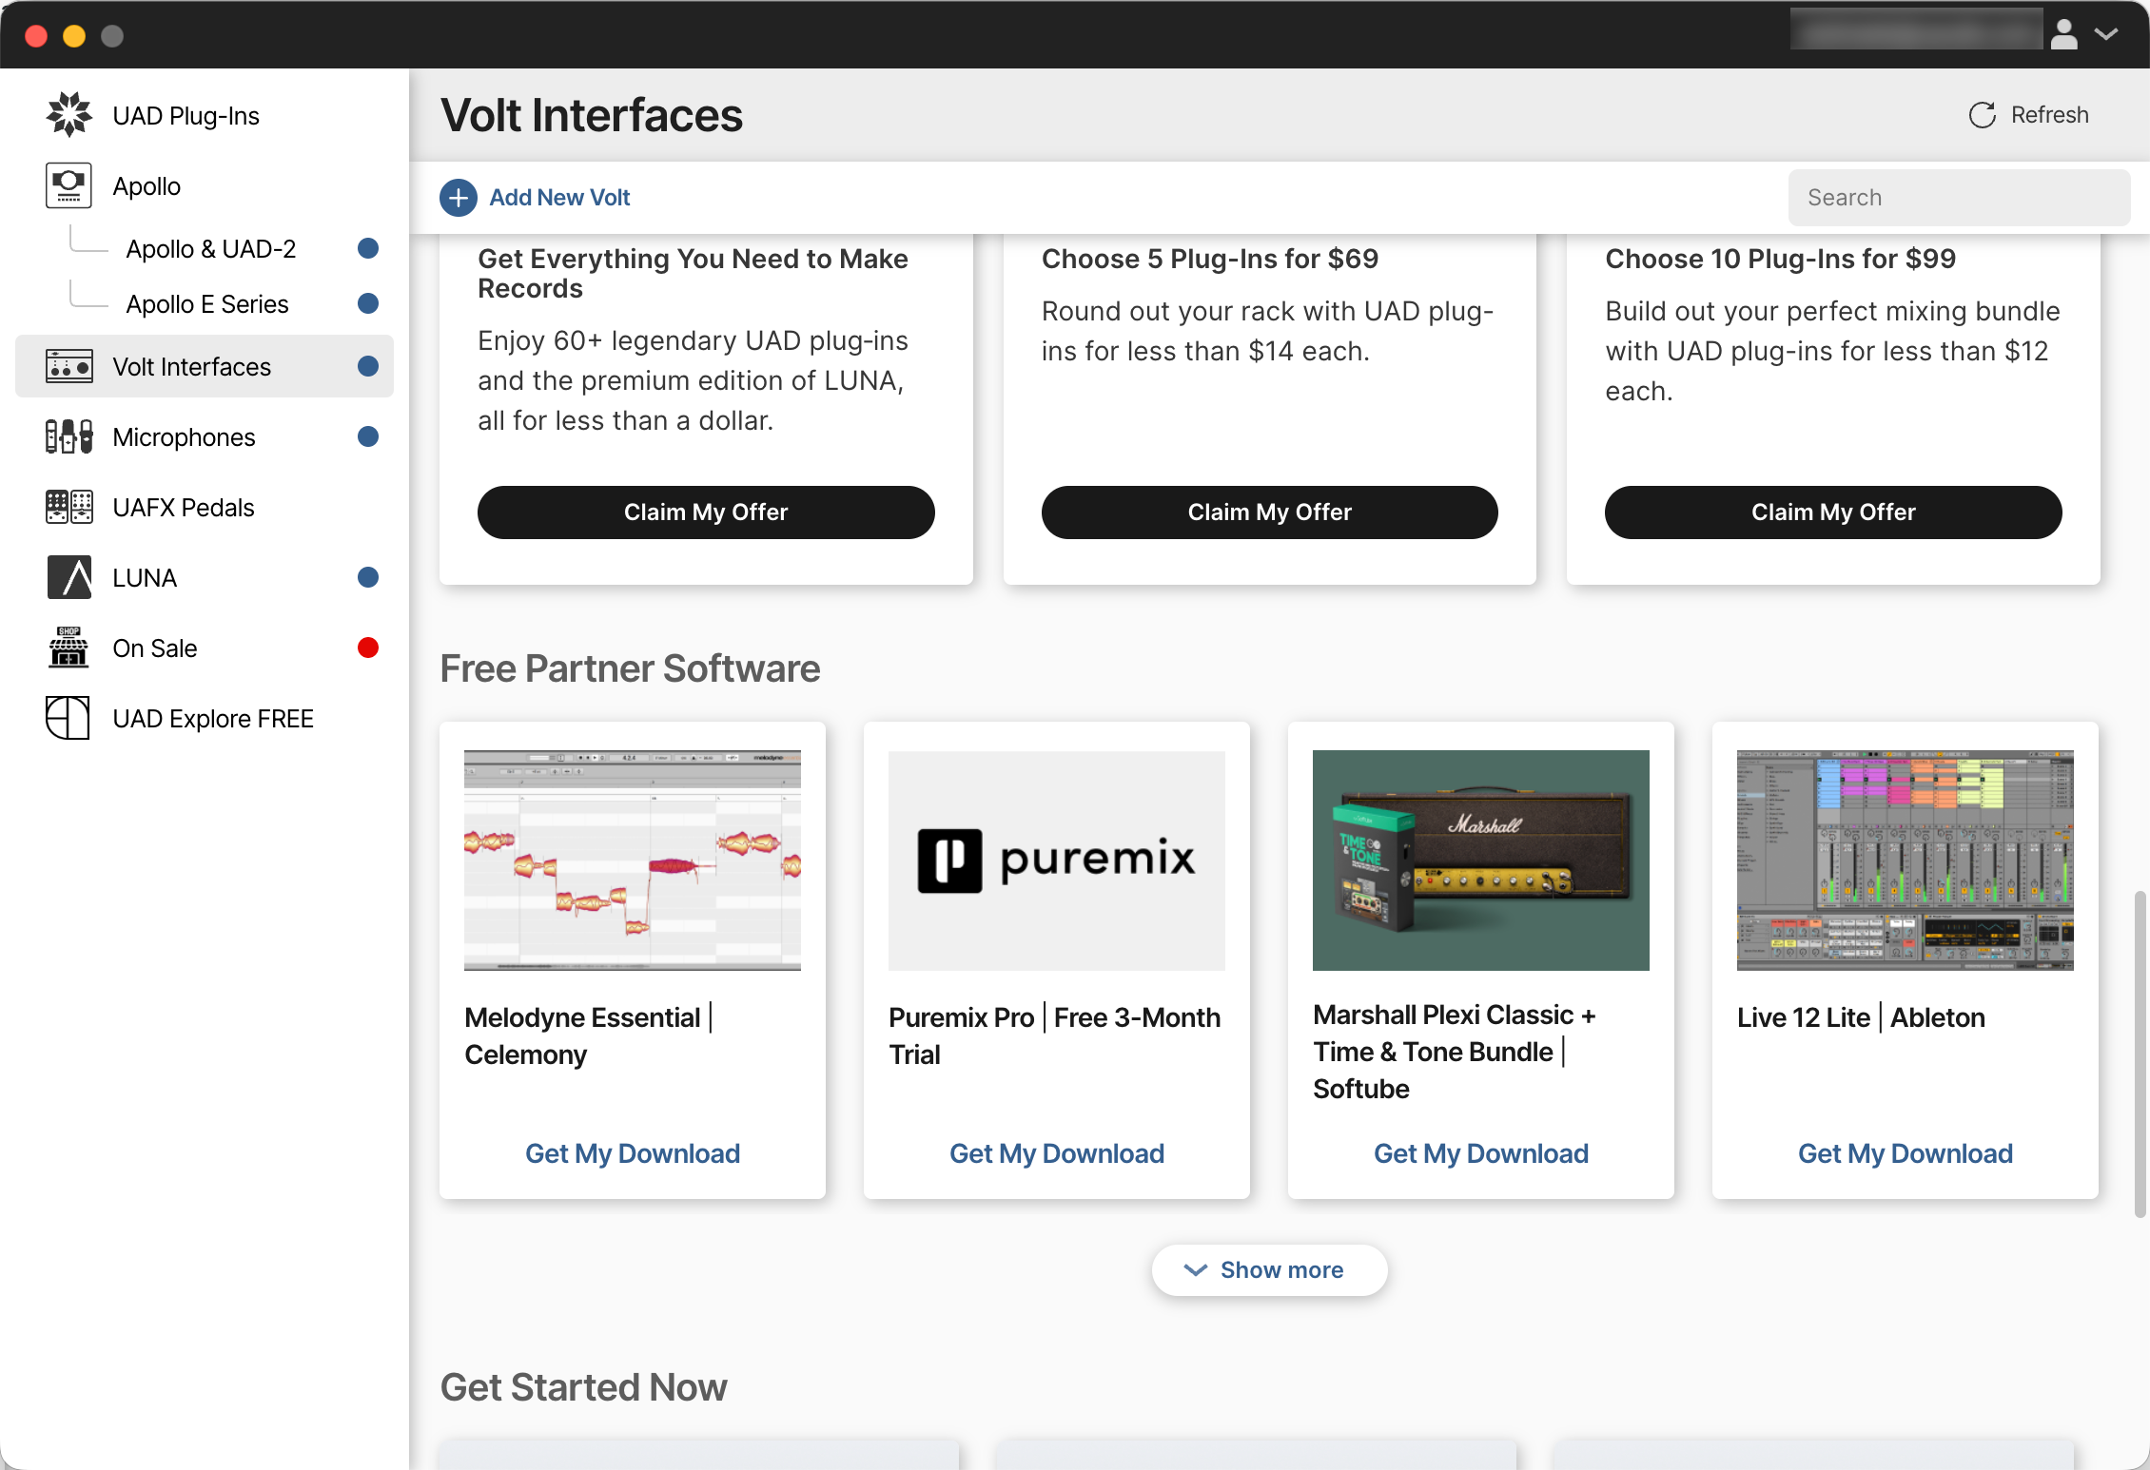
Task: Click the Get Started Now heading
Action: pyautogui.click(x=584, y=1388)
